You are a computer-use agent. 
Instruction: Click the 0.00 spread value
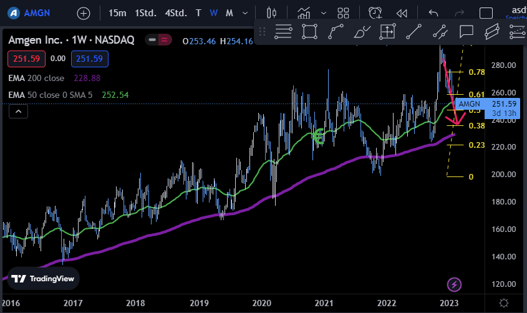[58, 59]
